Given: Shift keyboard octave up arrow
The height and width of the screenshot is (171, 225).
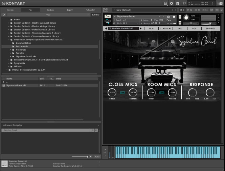Looking at the screenshot, I should pos(105,150).
